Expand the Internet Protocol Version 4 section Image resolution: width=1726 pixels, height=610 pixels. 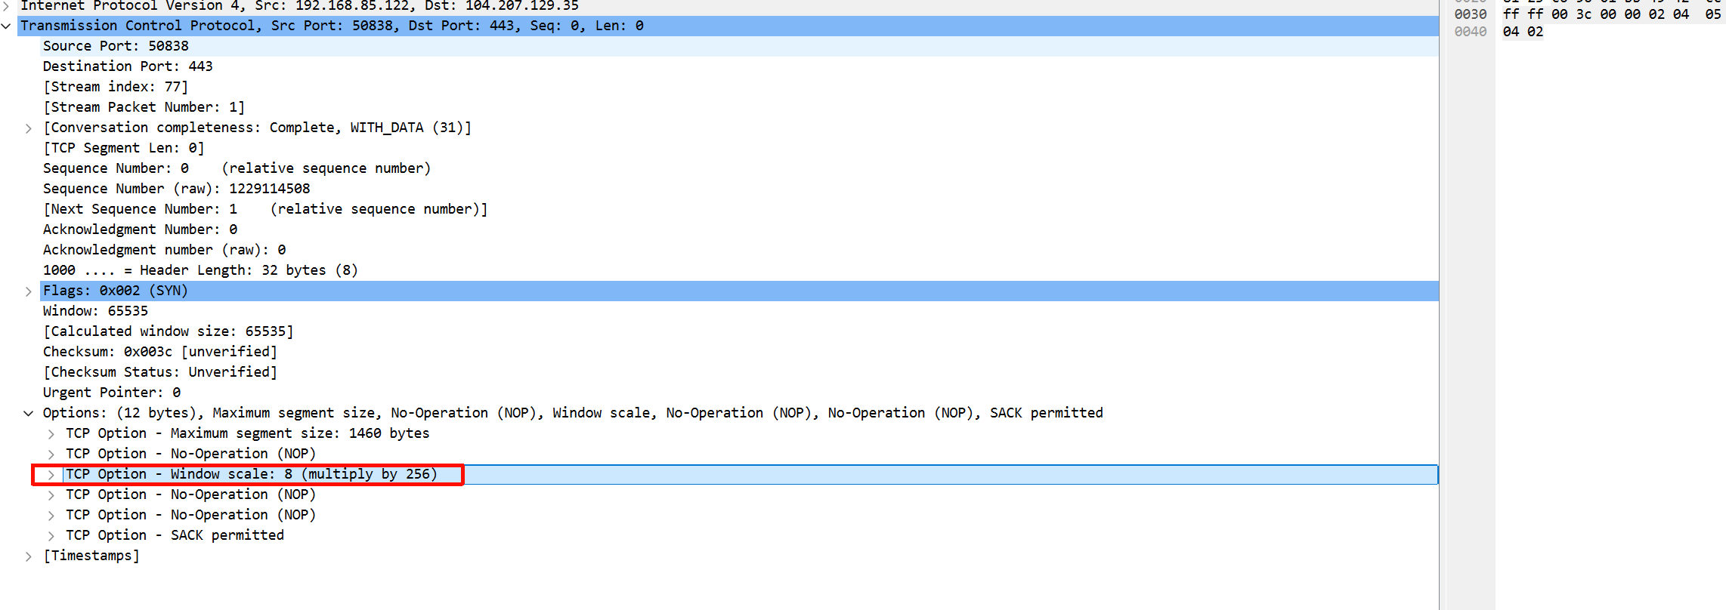(7, 6)
